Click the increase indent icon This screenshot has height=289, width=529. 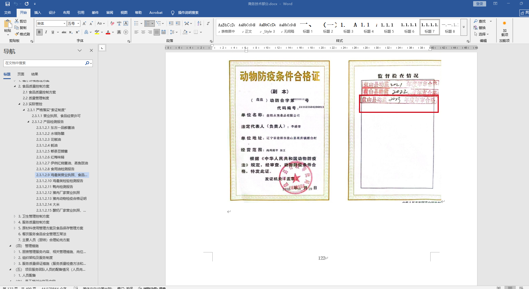[178, 23]
